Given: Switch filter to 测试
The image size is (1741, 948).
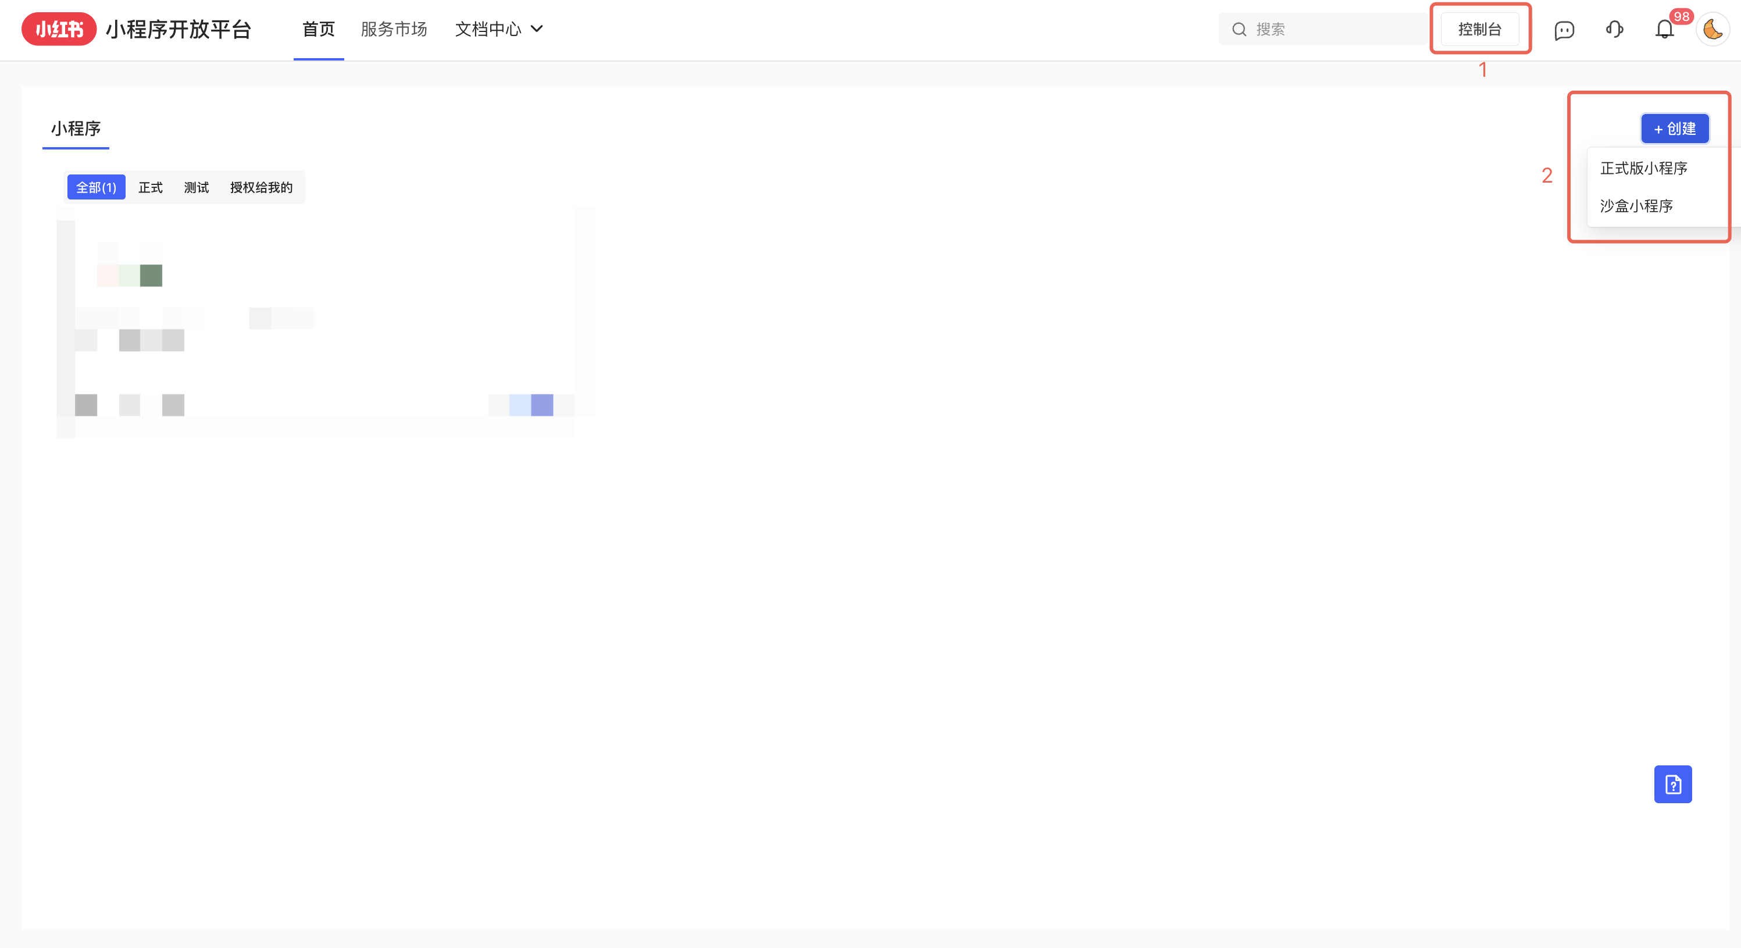Looking at the screenshot, I should [196, 187].
